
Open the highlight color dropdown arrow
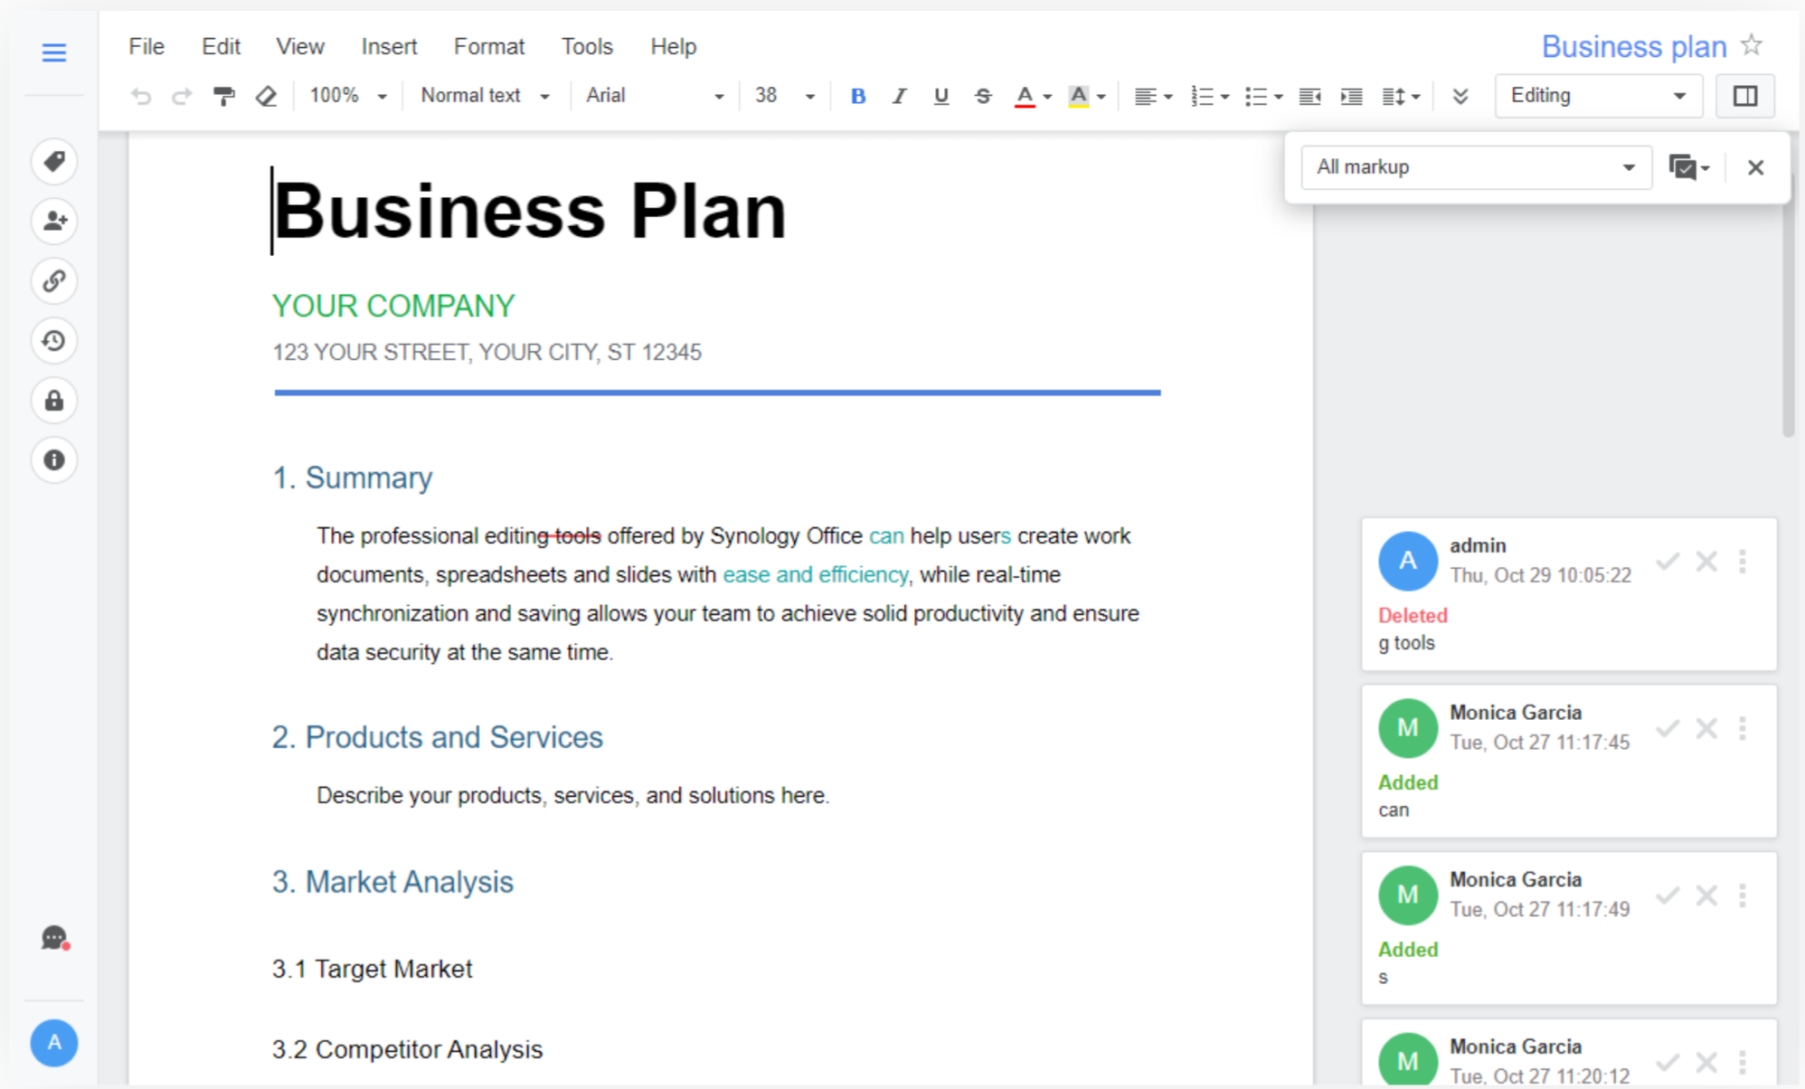(1101, 97)
